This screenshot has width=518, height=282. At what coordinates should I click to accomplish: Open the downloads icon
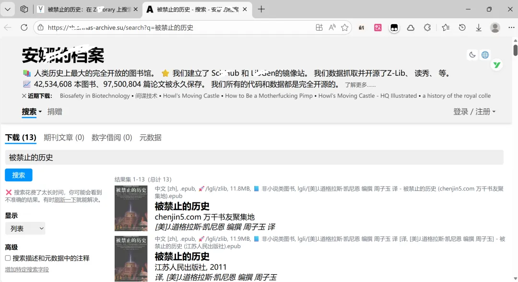[479, 28]
